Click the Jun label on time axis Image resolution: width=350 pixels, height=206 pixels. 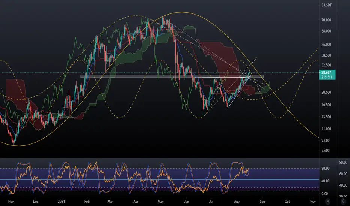point(186,202)
